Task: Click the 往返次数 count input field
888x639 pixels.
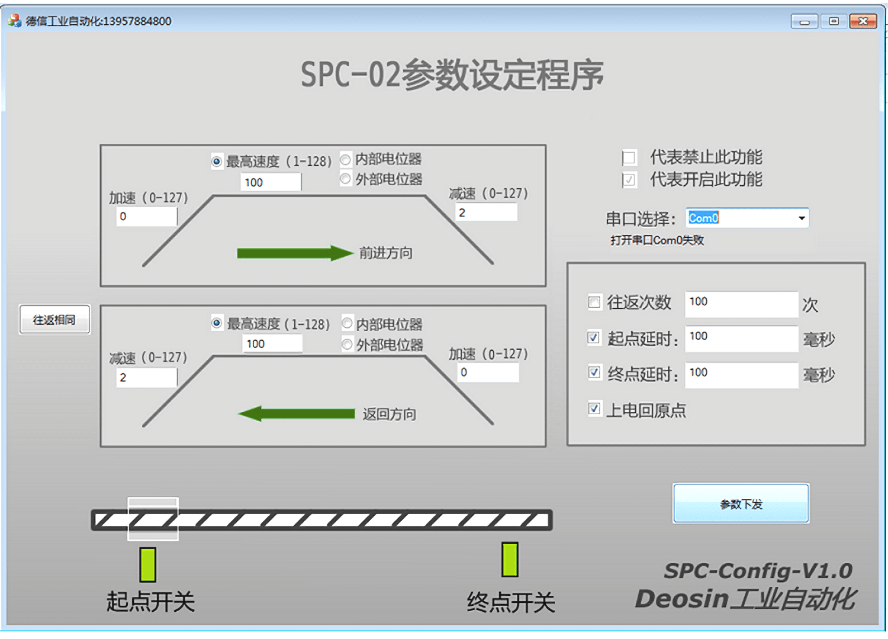Action: click(741, 303)
